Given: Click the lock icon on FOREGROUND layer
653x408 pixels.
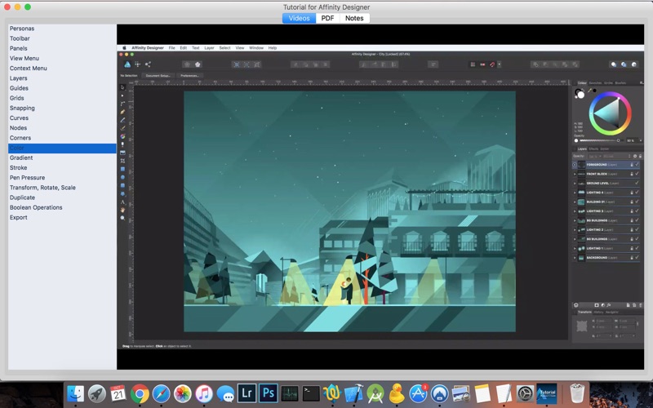Looking at the screenshot, I should [x=631, y=165].
